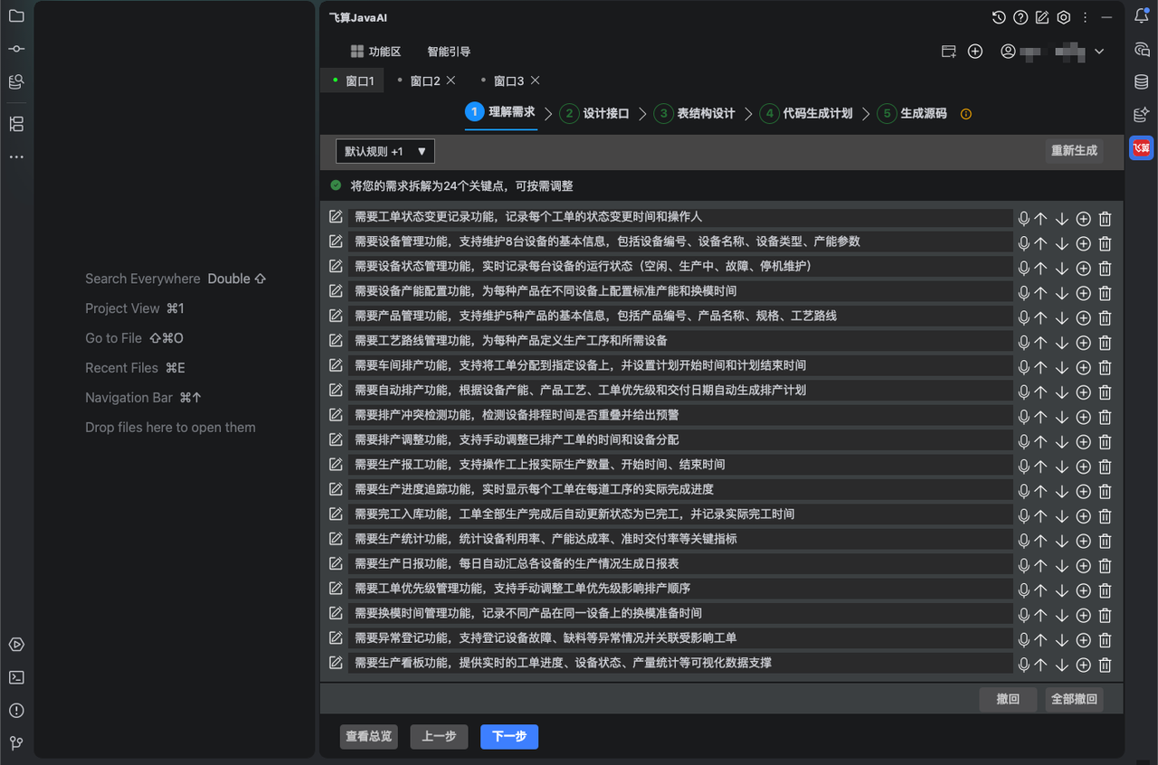Add a point after 需要自动排产功能 row
Image resolution: width=1158 pixels, height=765 pixels.
tap(1083, 392)
